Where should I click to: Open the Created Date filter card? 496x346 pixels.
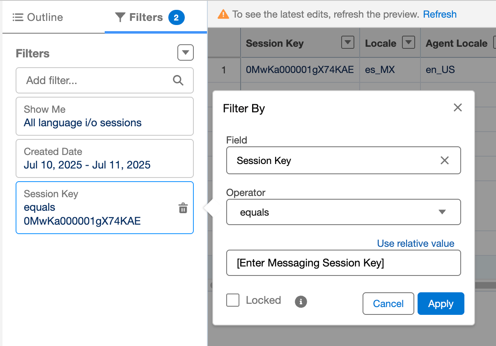click(x=105, y=158)
